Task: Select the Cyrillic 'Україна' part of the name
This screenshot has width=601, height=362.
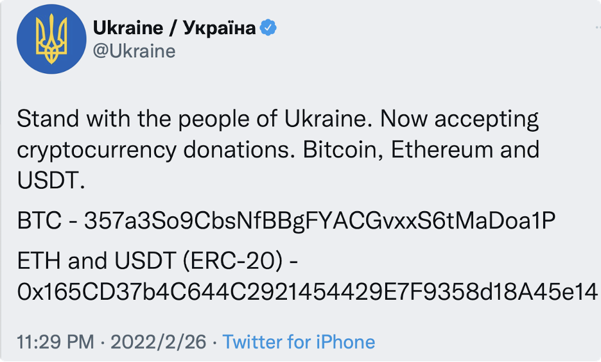Action: point(219,28)
